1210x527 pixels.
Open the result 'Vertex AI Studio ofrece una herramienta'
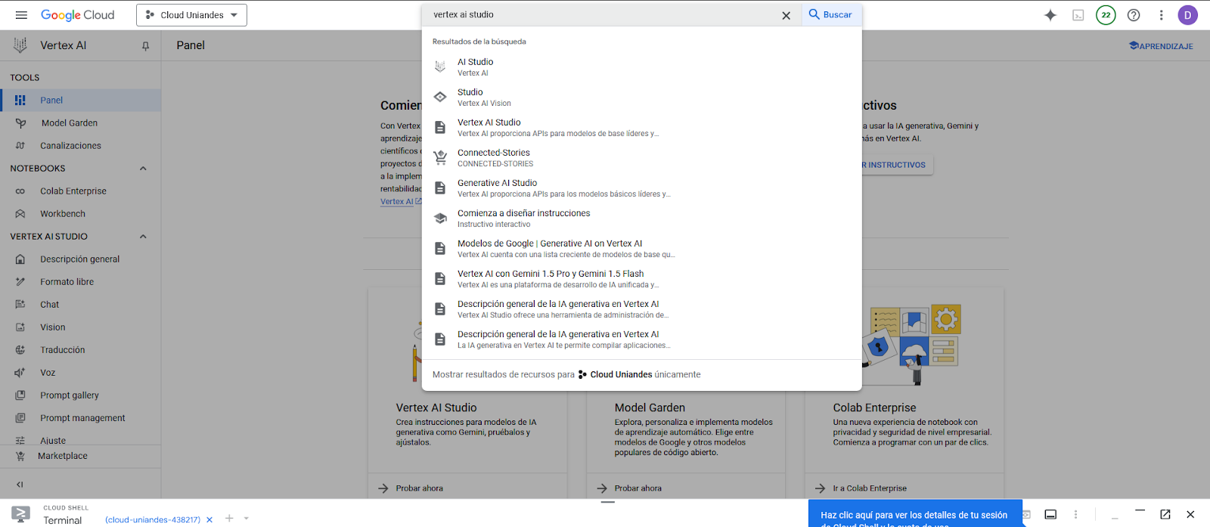tap(641, 308)
